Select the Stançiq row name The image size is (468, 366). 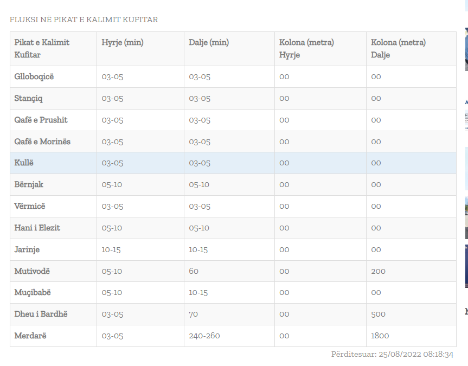tap(28, 98)
